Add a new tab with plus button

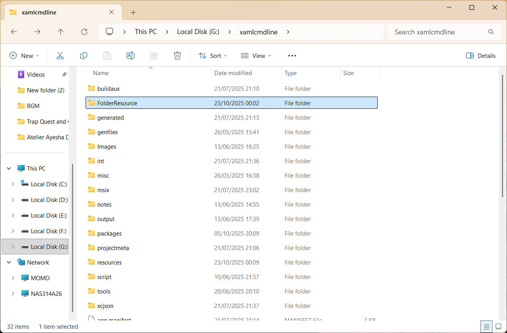tap(133, 13)
